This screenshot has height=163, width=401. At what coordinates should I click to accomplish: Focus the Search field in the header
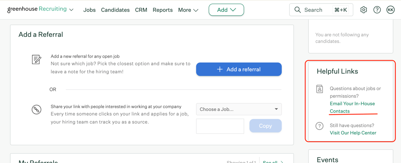[321, 10]
